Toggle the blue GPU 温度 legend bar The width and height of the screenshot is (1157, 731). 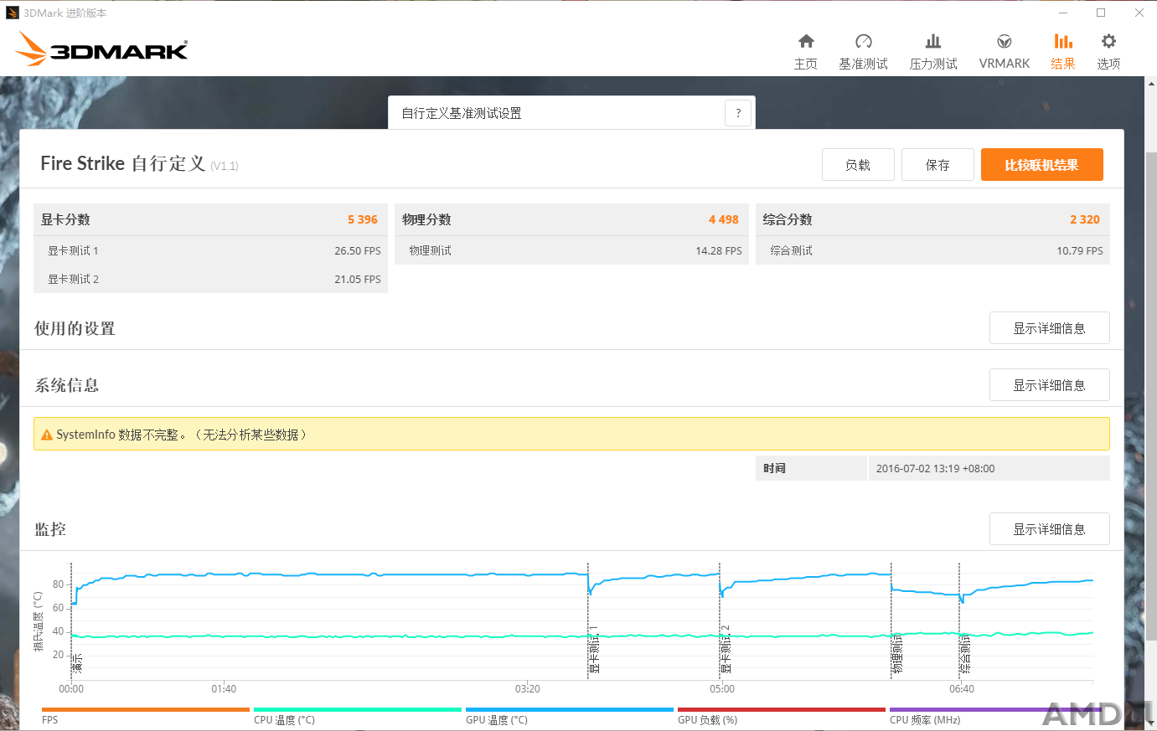click(570, 710)
